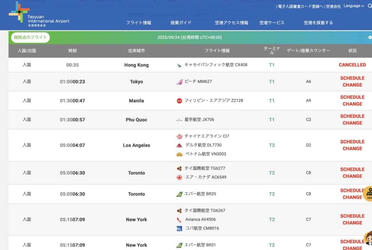The image size is (372, 250).
Task: Click the AirAsia logo beside Z2128
Action: point(179,101)
